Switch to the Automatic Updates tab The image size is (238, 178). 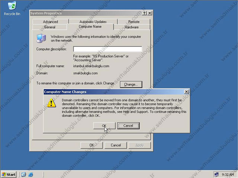tap(93, 22)
